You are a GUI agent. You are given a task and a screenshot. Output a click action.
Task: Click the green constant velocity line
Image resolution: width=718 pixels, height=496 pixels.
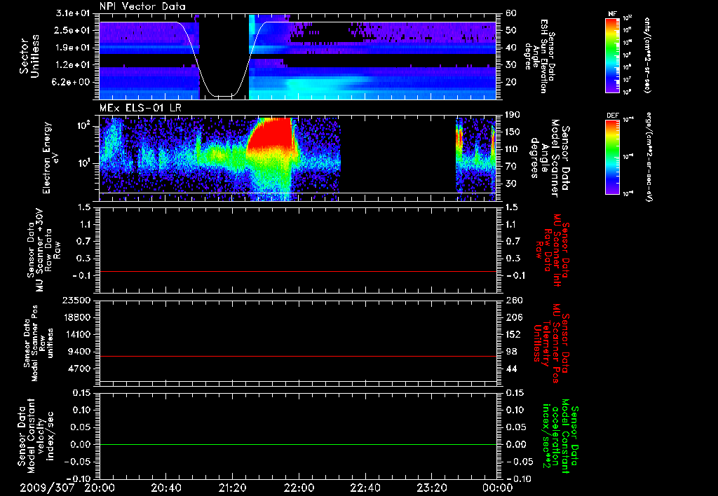coord(298,444)
